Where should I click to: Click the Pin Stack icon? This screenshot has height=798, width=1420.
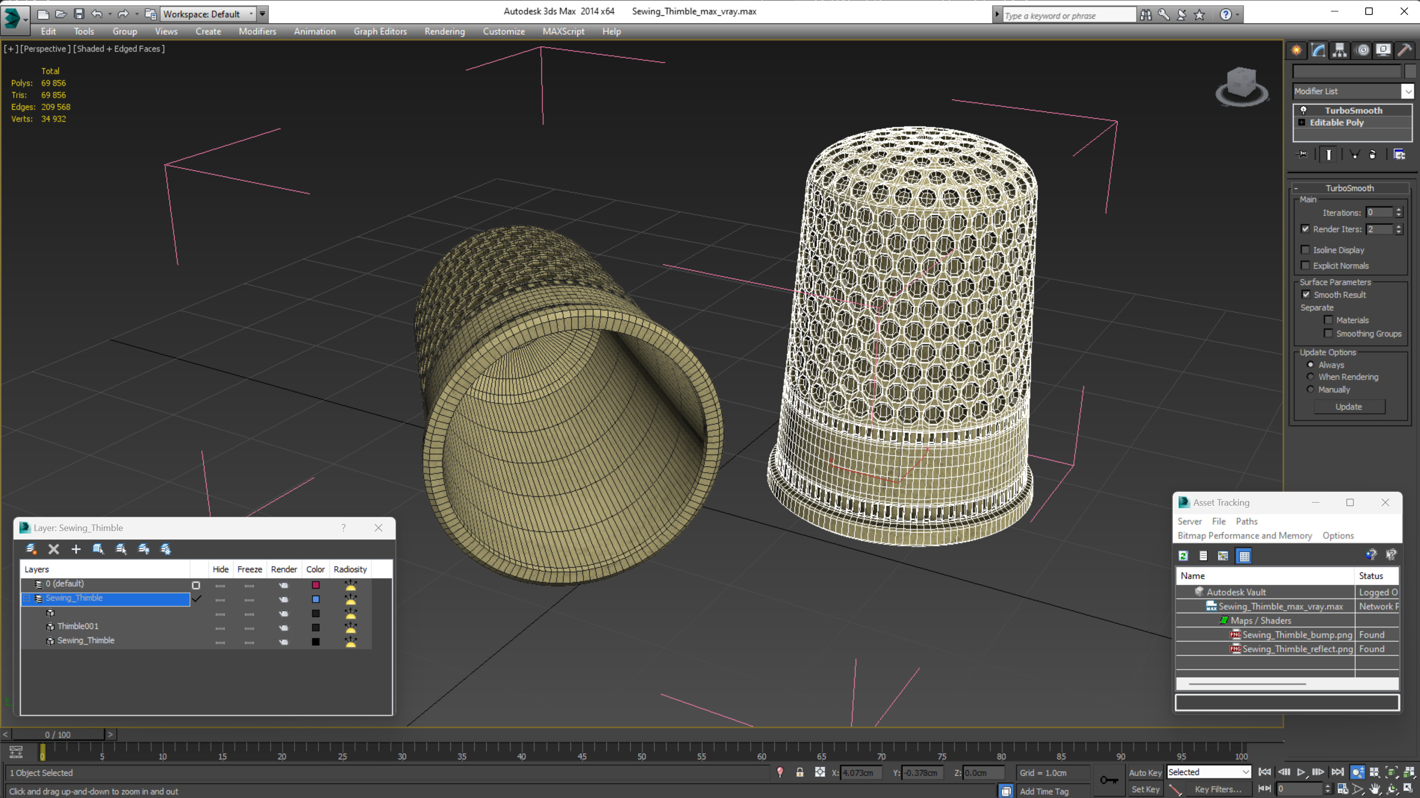pyautogui.click(x=1303, y=155)
